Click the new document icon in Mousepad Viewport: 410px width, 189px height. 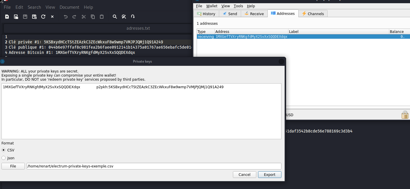[7, 17]
